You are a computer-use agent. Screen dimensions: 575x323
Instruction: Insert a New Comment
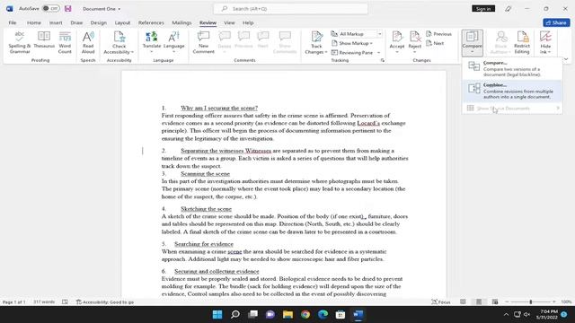(x=204, y=42)
